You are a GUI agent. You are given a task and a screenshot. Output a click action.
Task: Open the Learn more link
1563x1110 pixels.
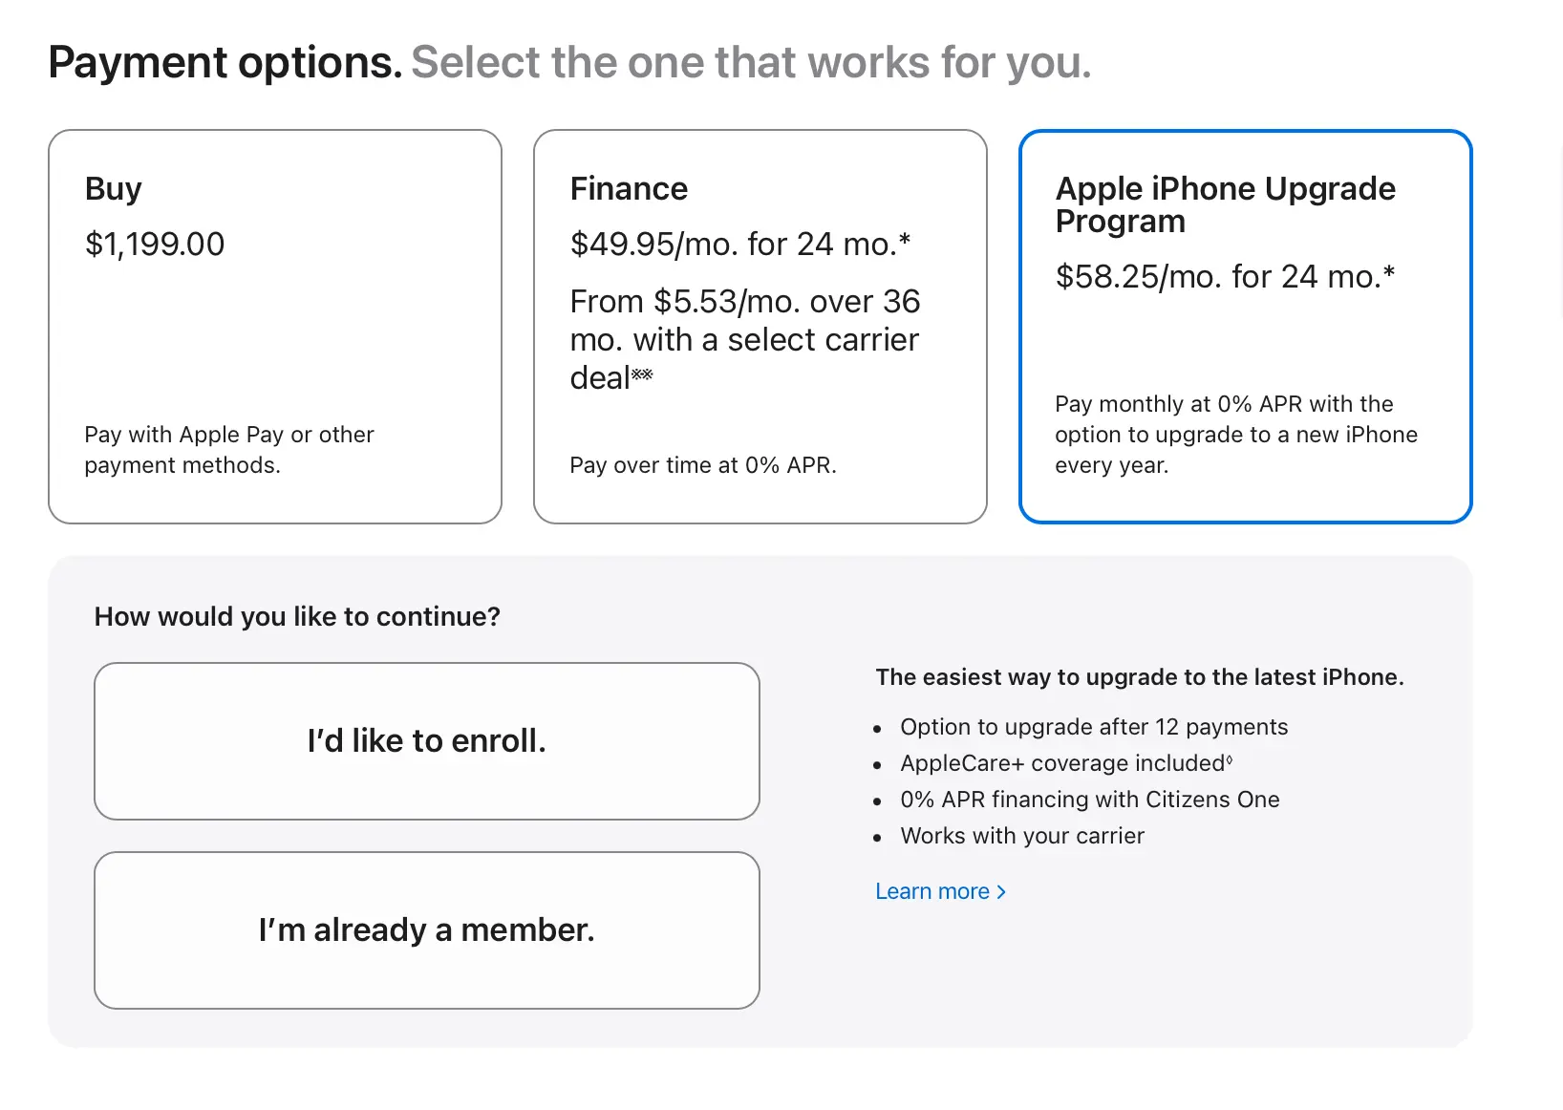point(932,891)
